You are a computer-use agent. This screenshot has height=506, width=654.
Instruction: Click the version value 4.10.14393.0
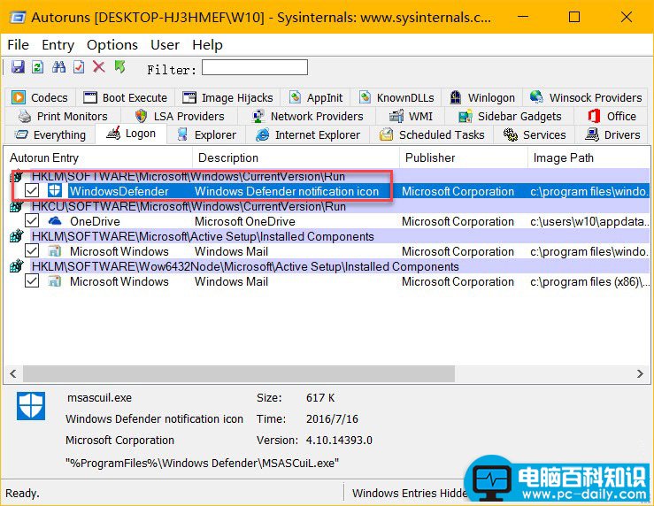339,441
